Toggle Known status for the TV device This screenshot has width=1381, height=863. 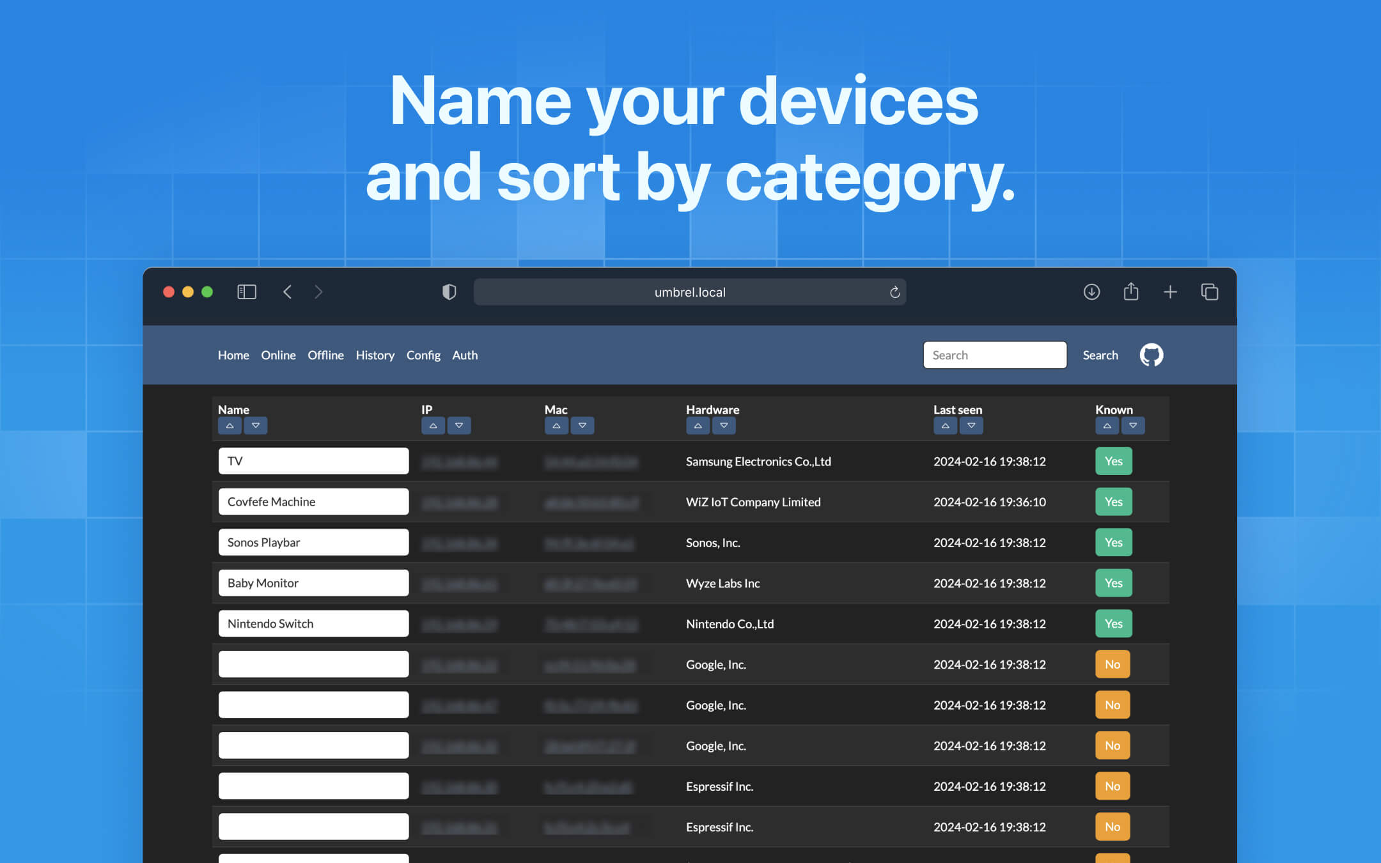coord(1114,461)
